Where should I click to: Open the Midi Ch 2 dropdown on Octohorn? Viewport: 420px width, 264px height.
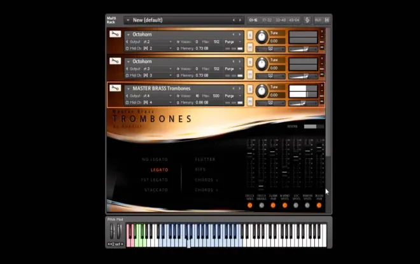[x=171, y=48]
